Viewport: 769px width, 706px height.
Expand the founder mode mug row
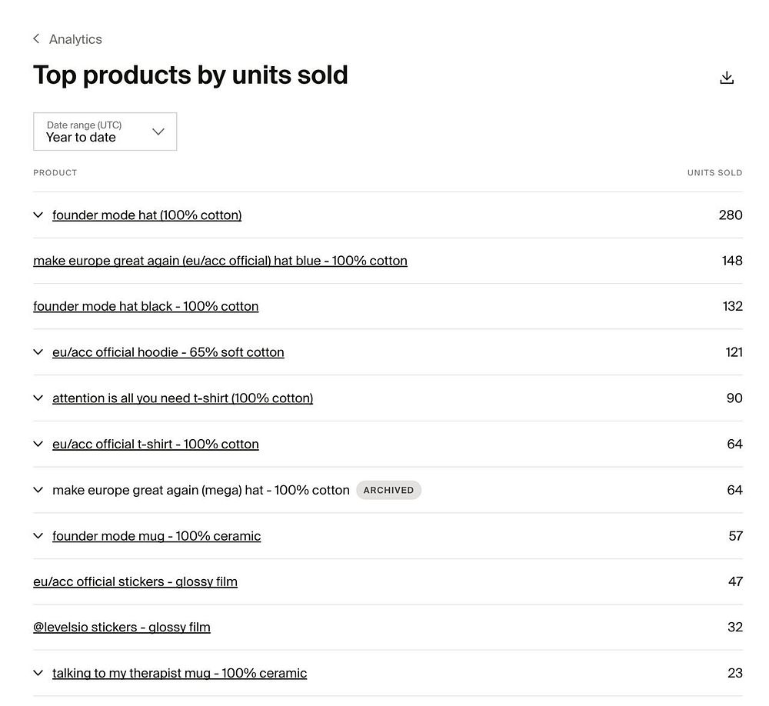[x=38, y=536]
